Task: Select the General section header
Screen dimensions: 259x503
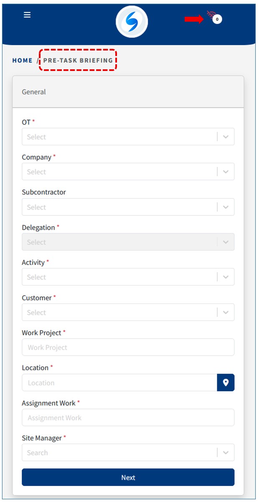Action: coord(128,92)
